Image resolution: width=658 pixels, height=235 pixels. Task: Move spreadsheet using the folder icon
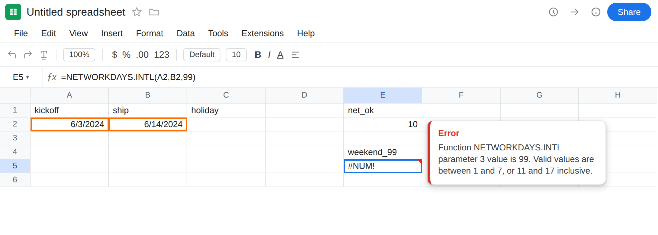tap(154, 12)
